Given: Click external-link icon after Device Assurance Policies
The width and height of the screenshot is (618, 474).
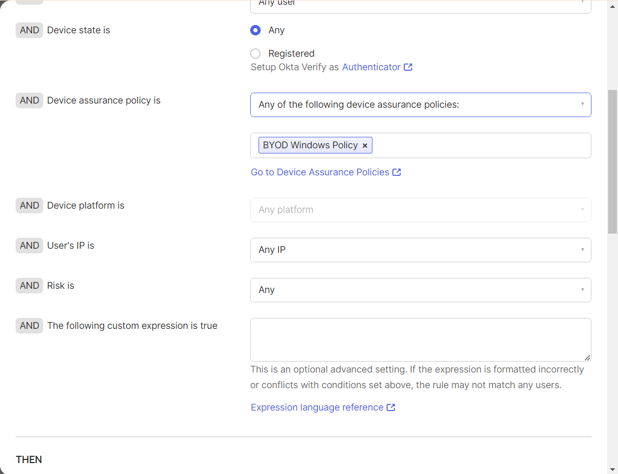Looking at the screenshot, I should 397,172.
